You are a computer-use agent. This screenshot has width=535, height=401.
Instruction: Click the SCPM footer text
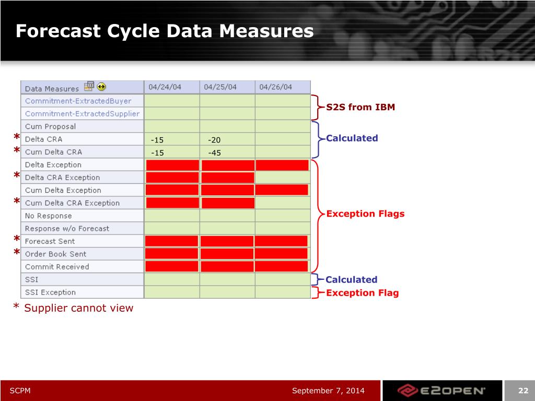pyautogui.click(x=20, y=391)
